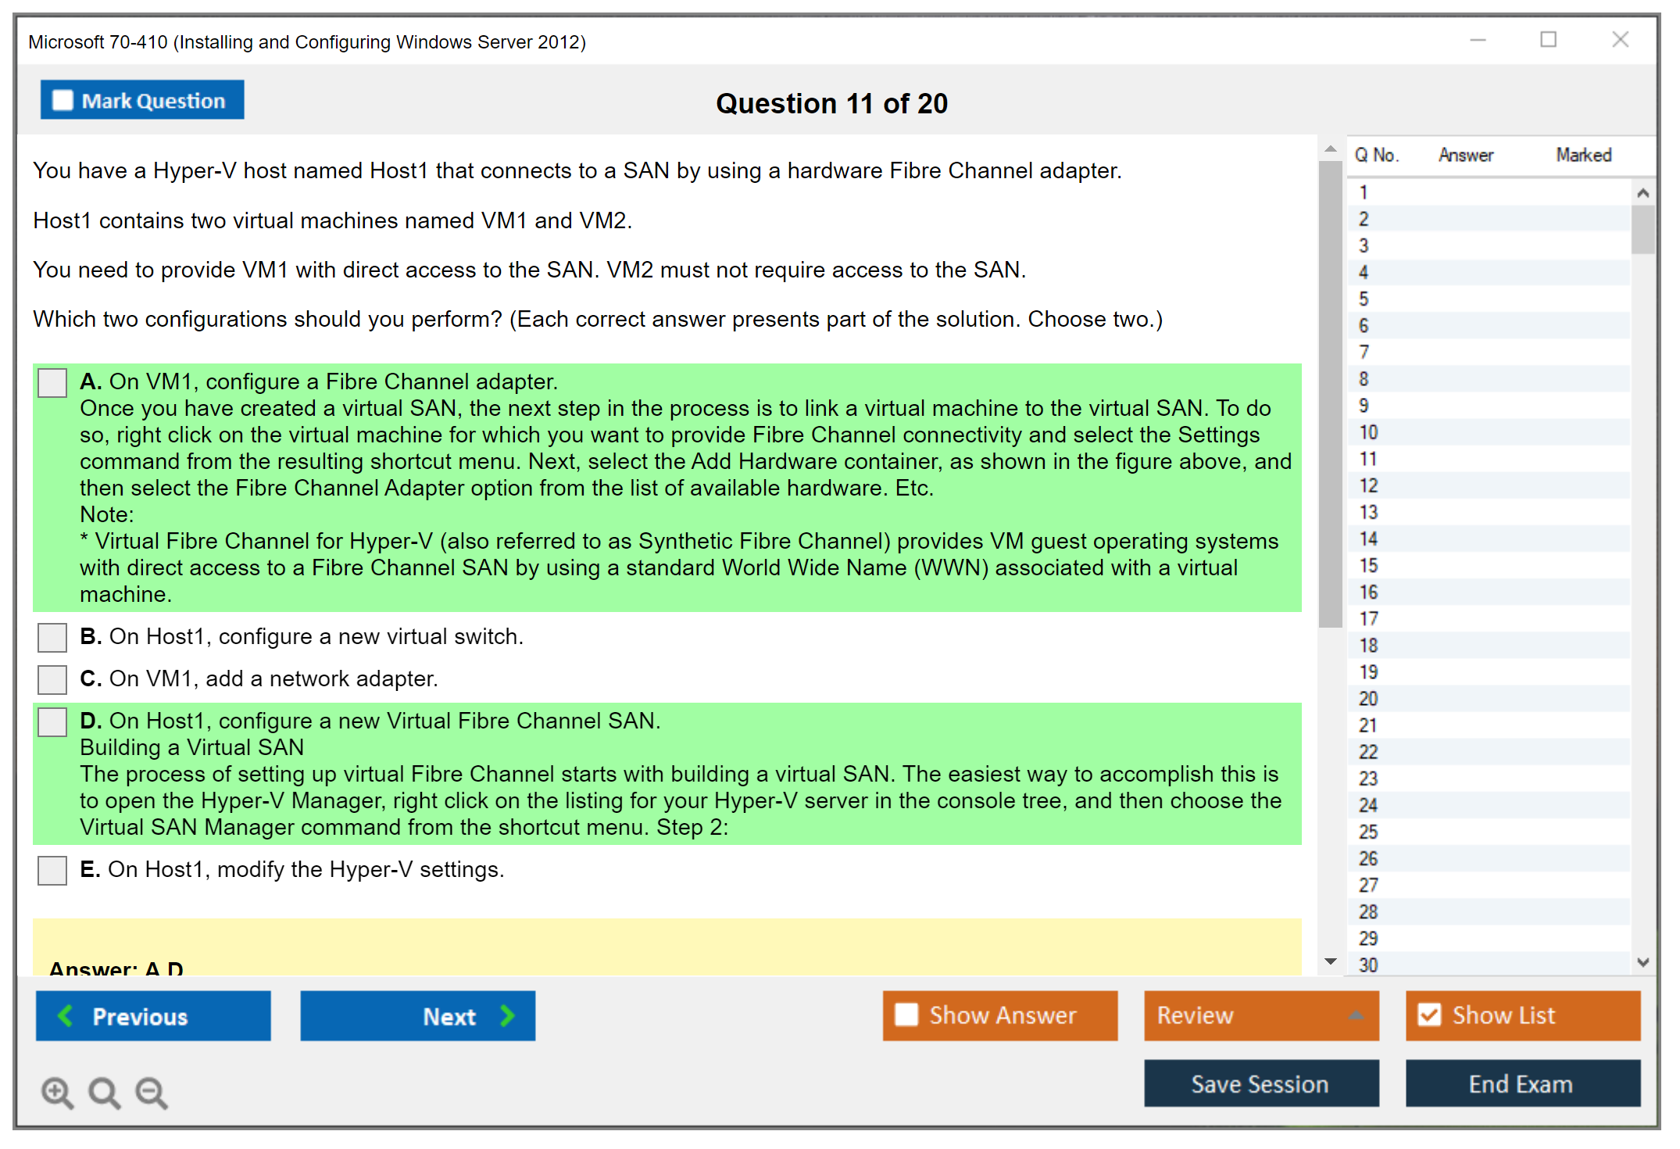Click the End Exam button

(1521, 1083)
